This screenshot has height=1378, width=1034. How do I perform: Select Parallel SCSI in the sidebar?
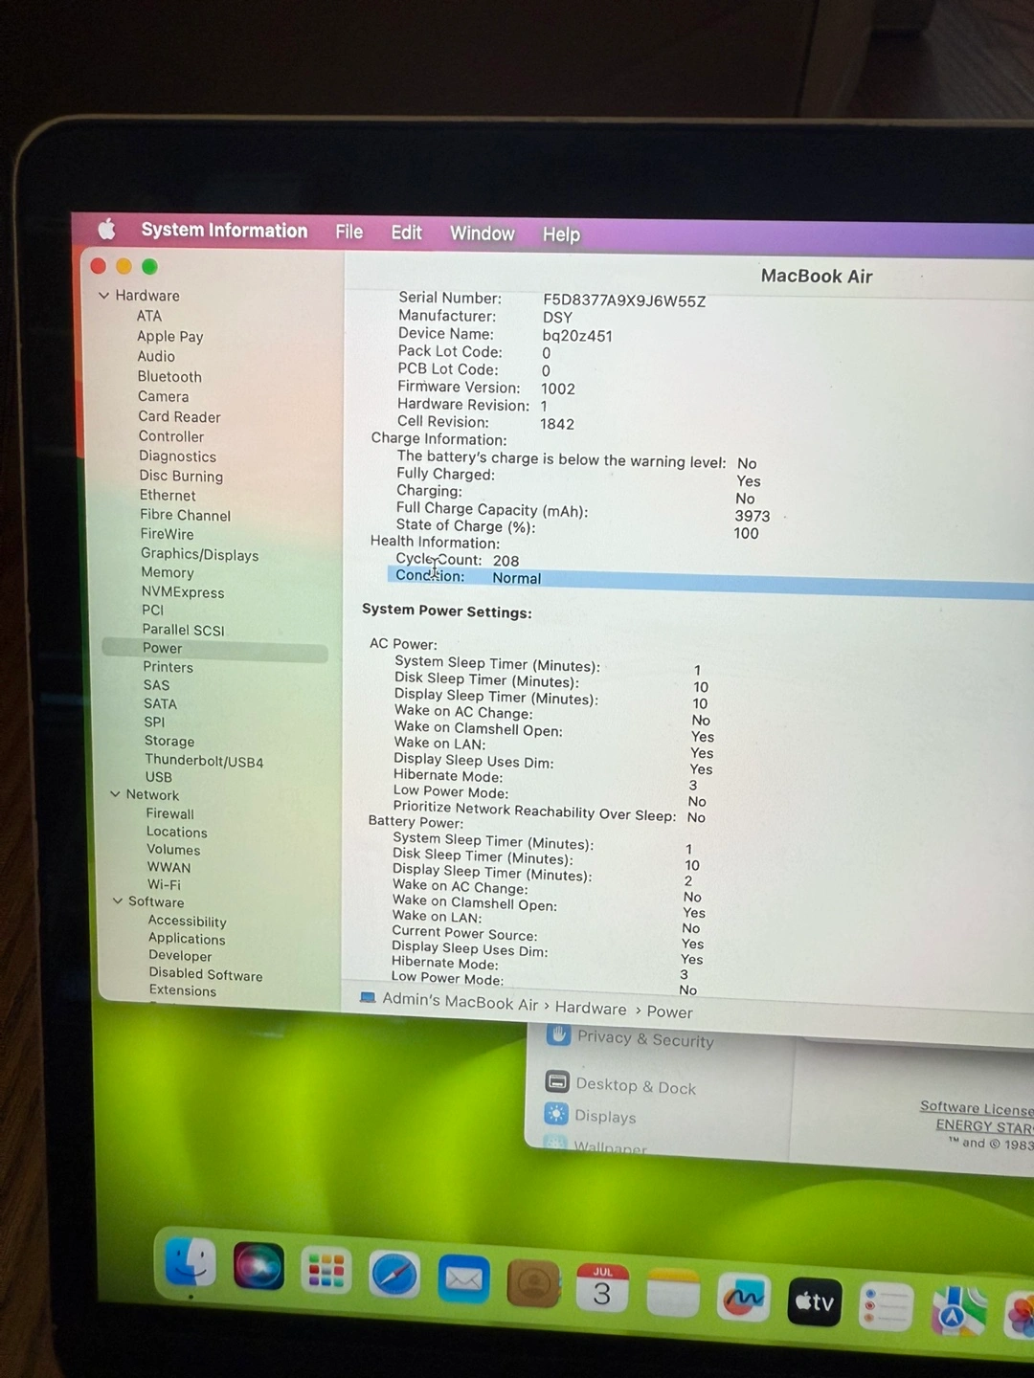tap(184, 630)
